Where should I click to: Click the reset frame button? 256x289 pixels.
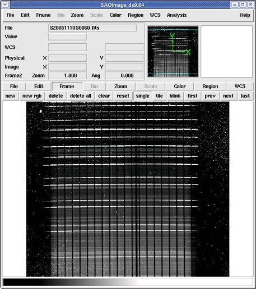123,96
